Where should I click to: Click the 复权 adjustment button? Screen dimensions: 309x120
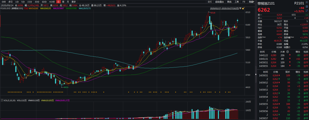210,2
